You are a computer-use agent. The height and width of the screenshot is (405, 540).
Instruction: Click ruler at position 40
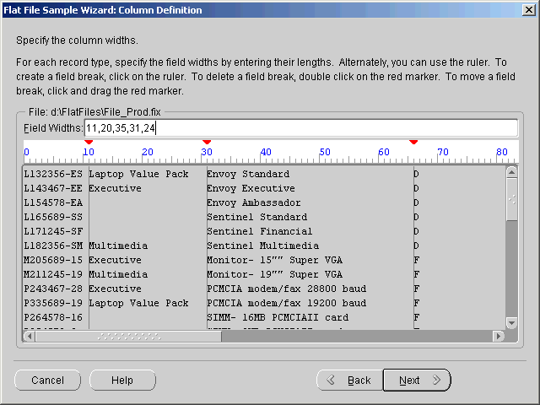tap(266, 152)
